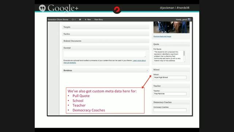Expand the Targets meta box
This screenshot has height=132, width=234.
(106, 27)
